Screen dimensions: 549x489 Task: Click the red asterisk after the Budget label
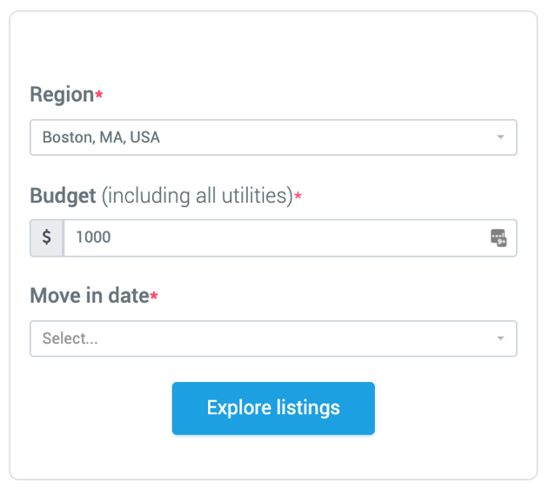point(298,196)
